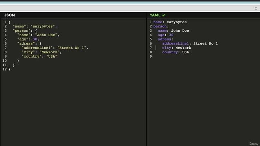
Task: Click NewYork value in YAML
Action: click(183, 48)
